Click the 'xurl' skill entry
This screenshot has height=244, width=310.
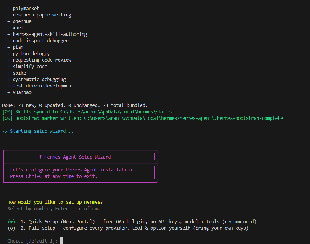18,28
